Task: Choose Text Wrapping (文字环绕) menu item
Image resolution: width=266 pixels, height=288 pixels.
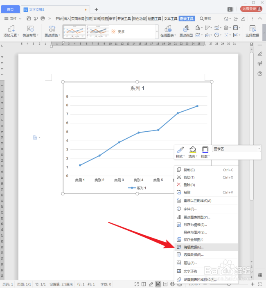Action: coord(206,271)
